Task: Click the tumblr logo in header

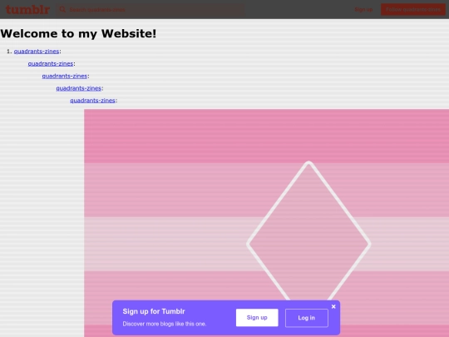Action: click(x=27, y=9)
